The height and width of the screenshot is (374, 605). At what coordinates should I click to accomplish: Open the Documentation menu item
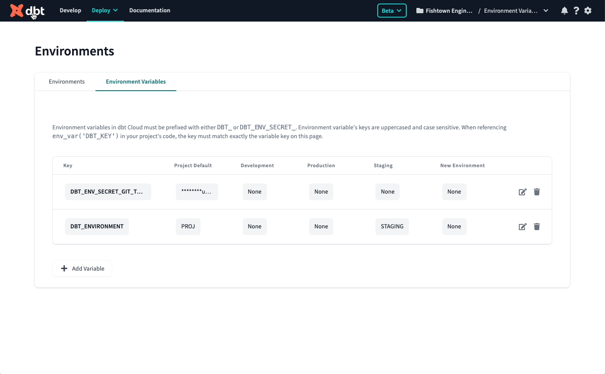click(149, 10)
